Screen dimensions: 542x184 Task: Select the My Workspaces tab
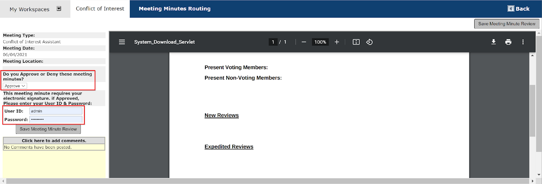[29, 9]
